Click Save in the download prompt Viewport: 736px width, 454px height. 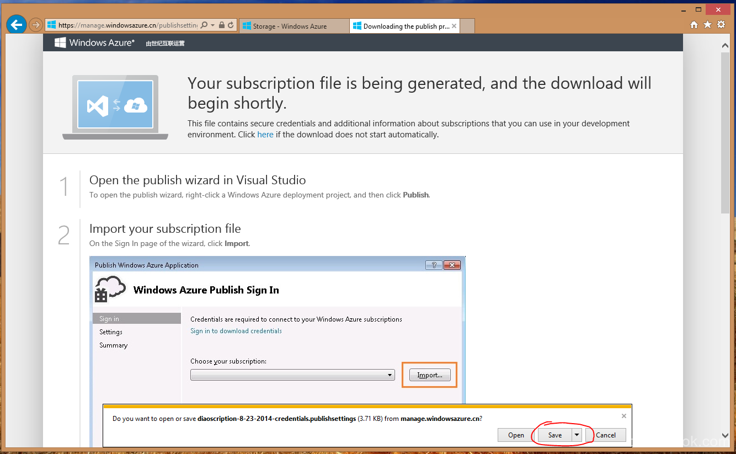point(554,435)
